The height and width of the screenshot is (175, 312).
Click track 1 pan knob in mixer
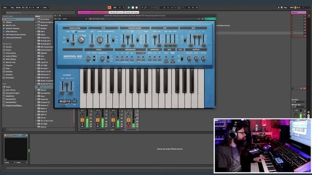(82, 115)
